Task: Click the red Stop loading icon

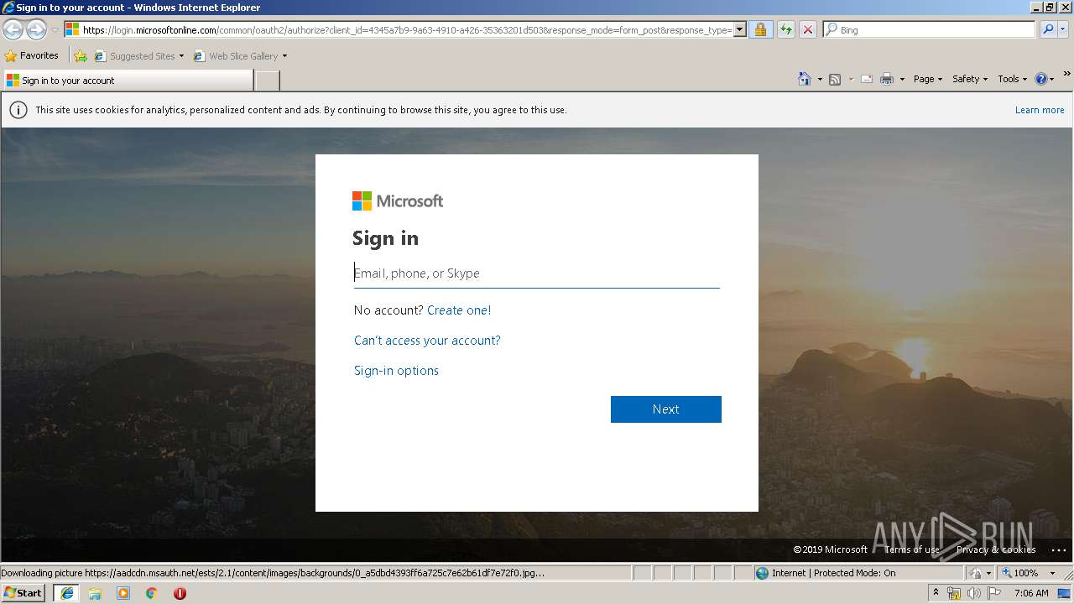Action: tap(807, 29)
